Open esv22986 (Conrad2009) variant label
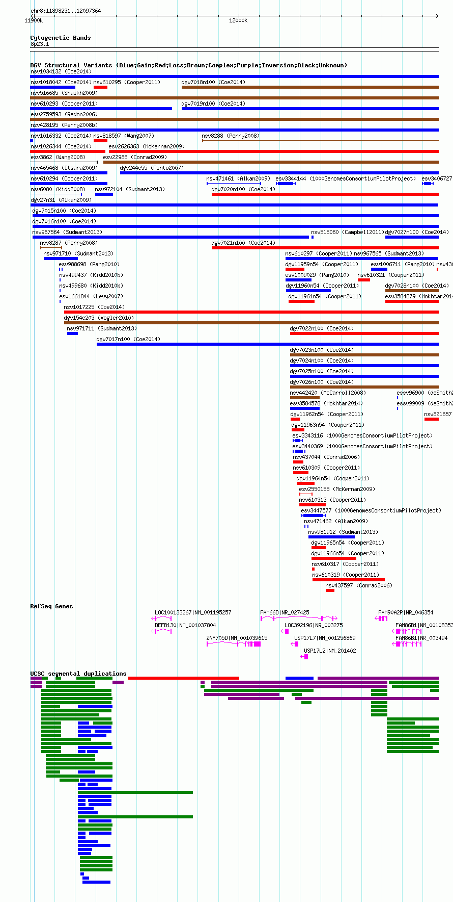The height and width of the screenshot is (902, 453). click(135, 157)
